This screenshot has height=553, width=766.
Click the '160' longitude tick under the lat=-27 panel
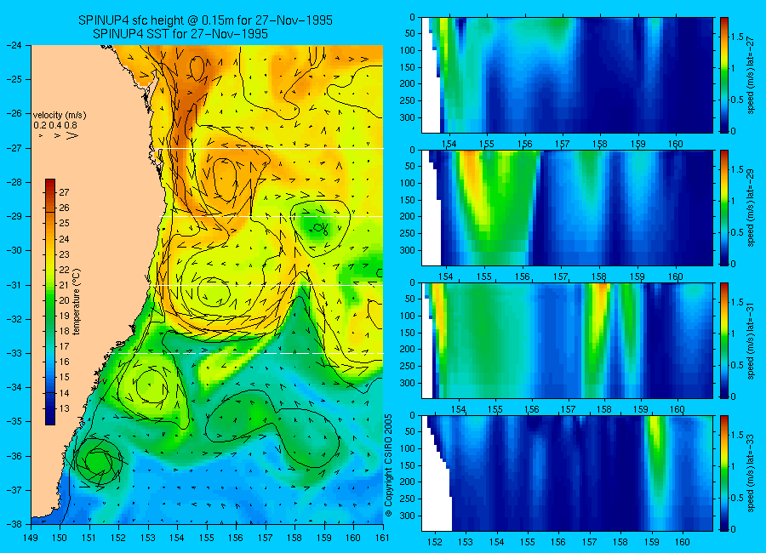[676, 144]
